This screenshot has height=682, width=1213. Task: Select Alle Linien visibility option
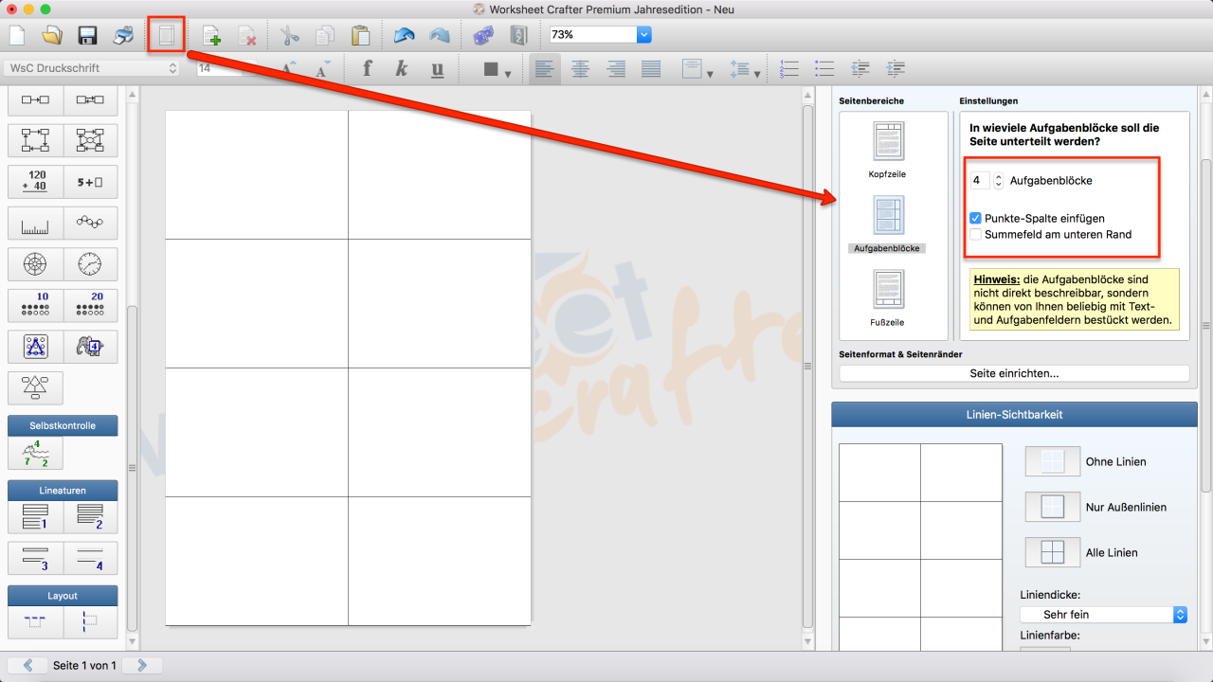point(1052,552)
